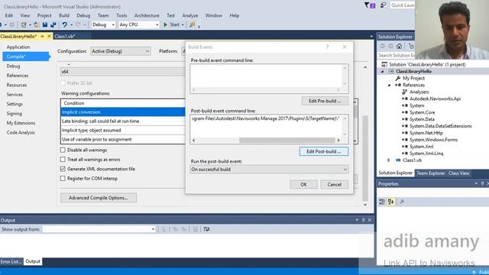Click Cancel in Build Events dialog
The height and width of the screenshot is (275, 489).
[x=335, y=185]
